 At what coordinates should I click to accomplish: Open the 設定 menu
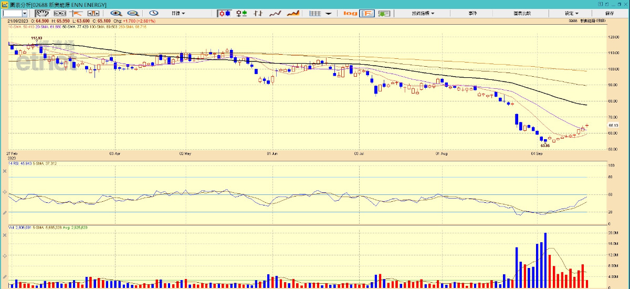coord(571,13)
